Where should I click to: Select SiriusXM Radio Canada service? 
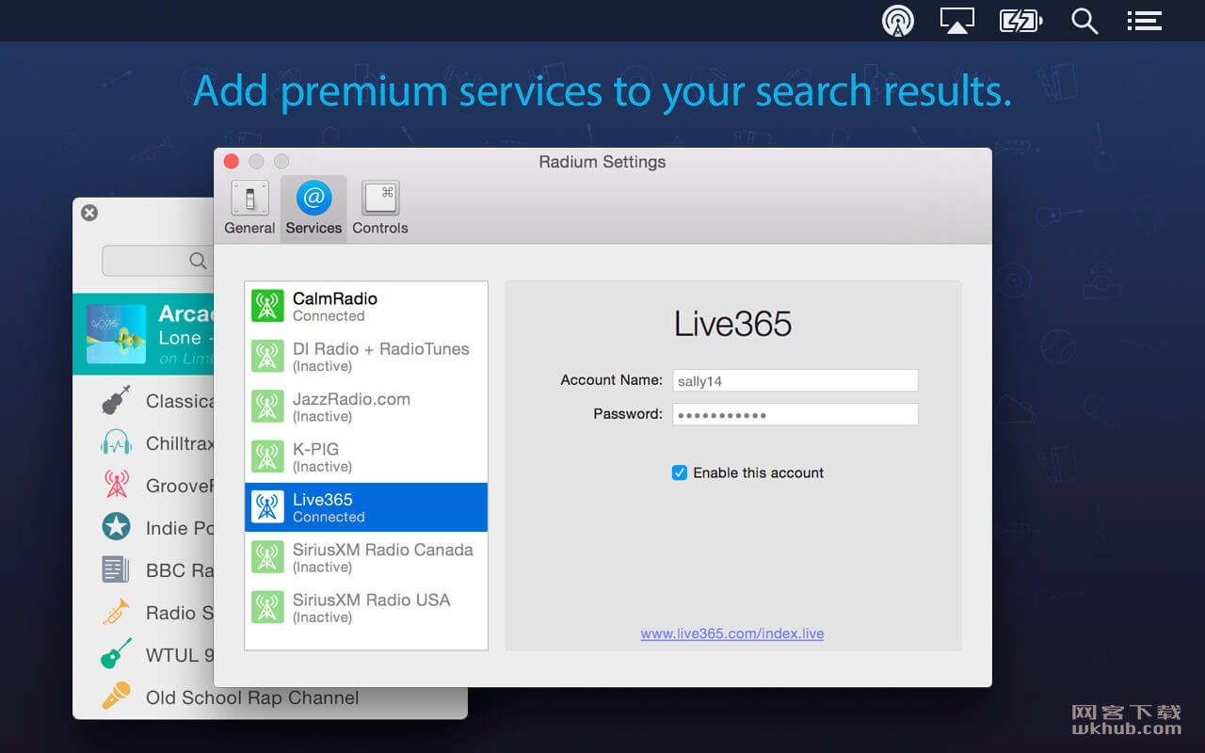point(366,557)
